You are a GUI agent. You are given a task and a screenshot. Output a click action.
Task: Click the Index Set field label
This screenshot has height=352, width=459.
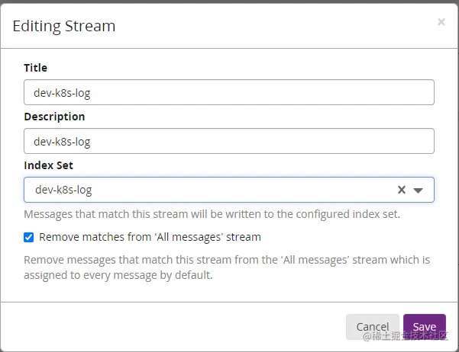click(x=48, y=165)
